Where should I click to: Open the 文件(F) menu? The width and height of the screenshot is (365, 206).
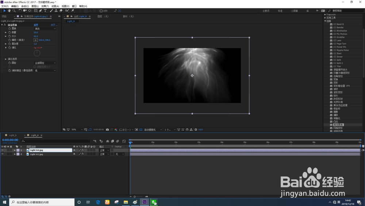coord(5,6)
